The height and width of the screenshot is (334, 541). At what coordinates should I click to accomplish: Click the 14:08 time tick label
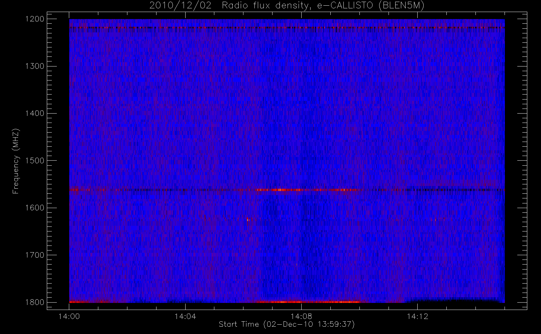[x=301, y=316]
